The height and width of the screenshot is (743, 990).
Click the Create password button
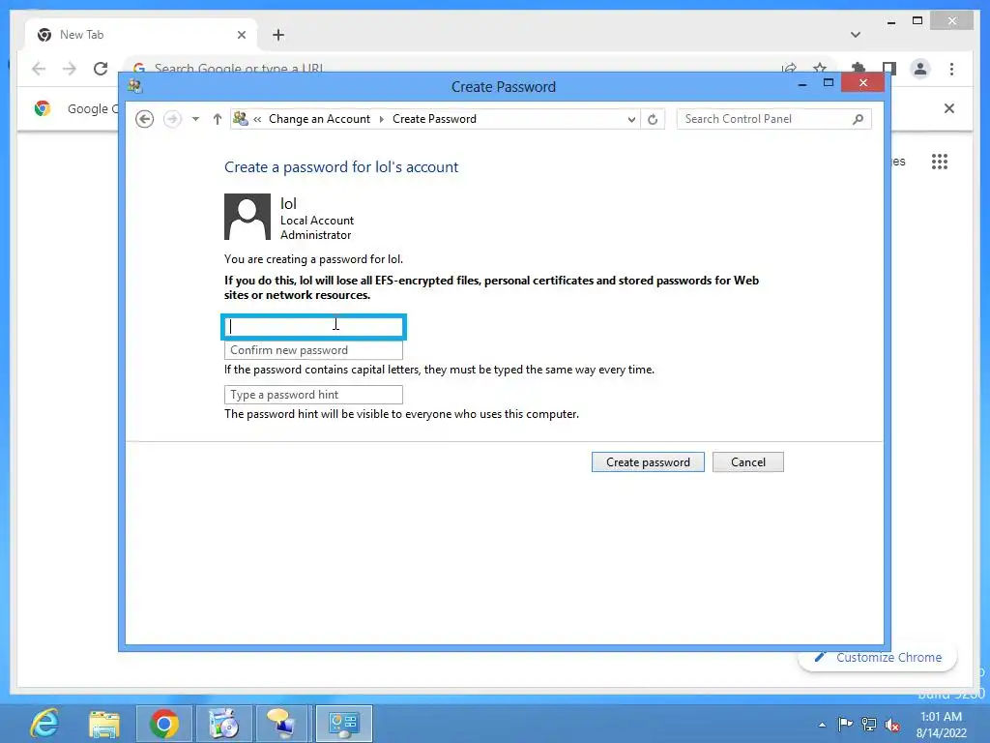(x=648, y=461)
